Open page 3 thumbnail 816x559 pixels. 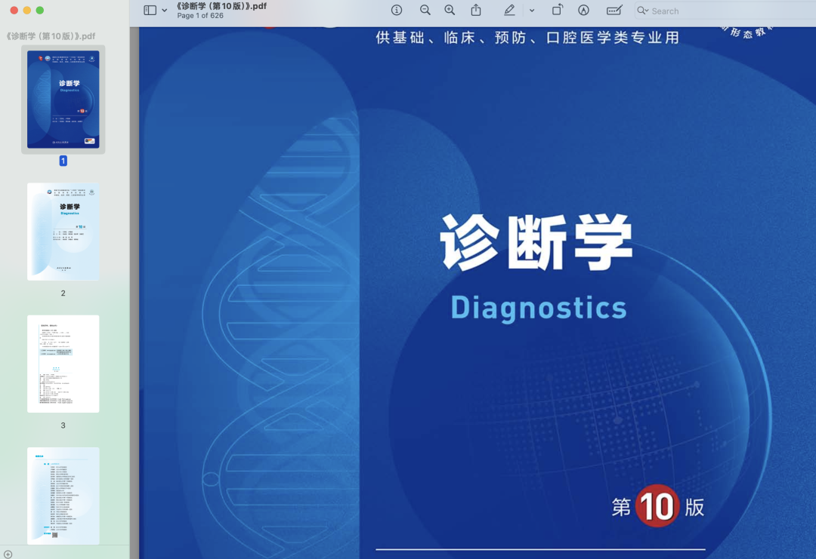tap(63, 364)
